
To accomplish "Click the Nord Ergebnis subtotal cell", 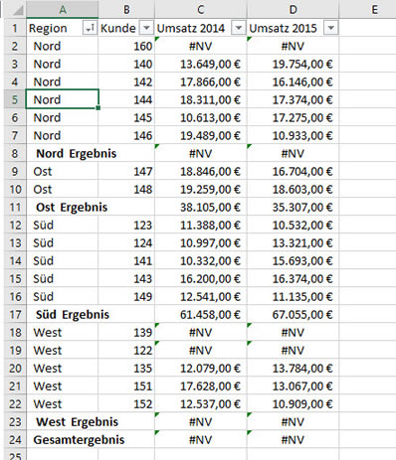I will click(x=77, y=153).
